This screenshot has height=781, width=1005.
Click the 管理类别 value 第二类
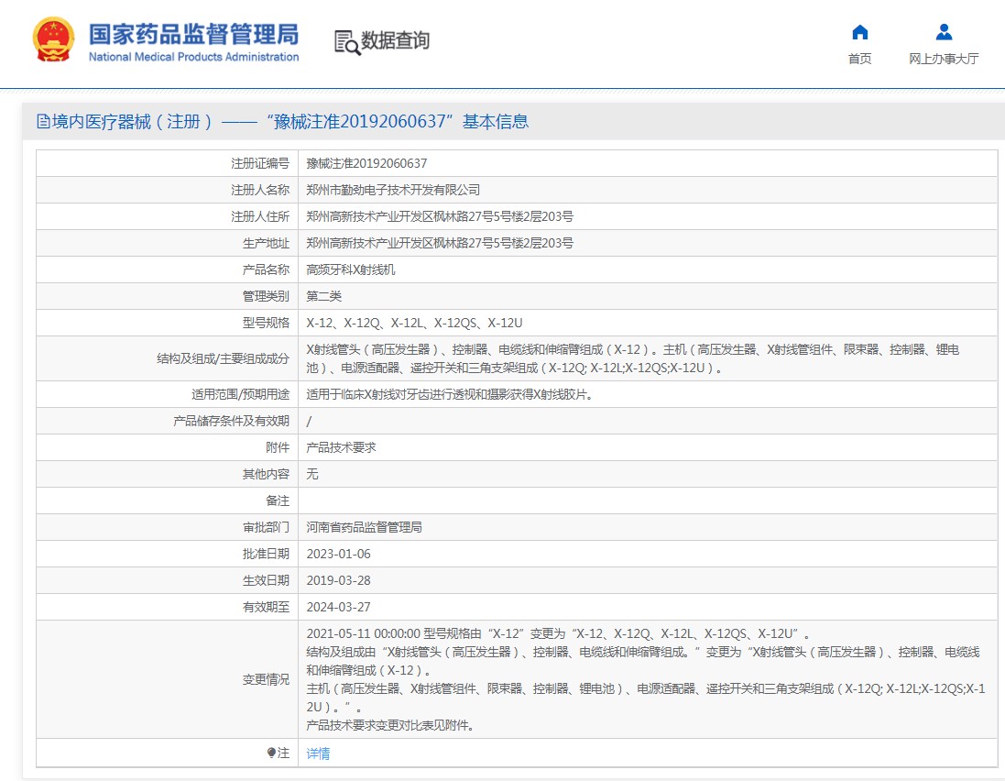(x=323, y=296)
